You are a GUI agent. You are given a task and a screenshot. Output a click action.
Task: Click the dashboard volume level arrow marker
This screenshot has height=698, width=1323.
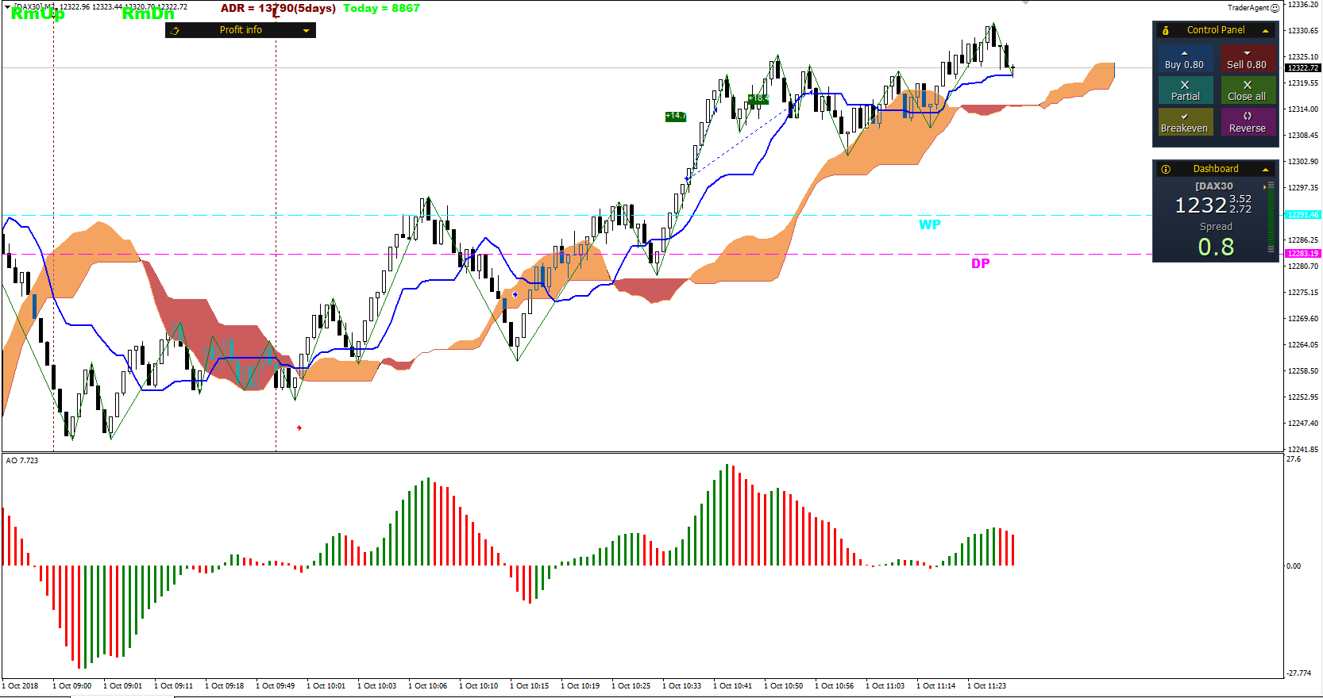tap(1264, 187)
